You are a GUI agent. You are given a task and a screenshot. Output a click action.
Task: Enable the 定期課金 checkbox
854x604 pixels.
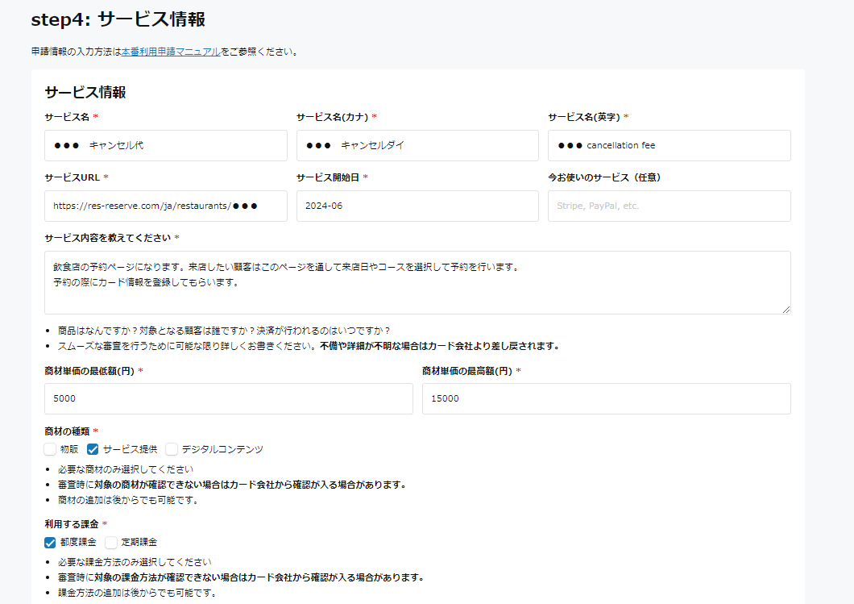pos(111,542)
